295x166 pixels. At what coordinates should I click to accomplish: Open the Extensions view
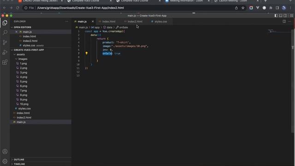click(x=5, y=62)
